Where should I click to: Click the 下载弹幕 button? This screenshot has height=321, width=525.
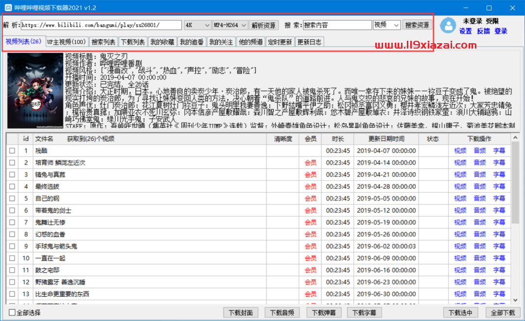[x=324, y=313]
